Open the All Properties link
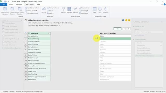 pos(139,35)
